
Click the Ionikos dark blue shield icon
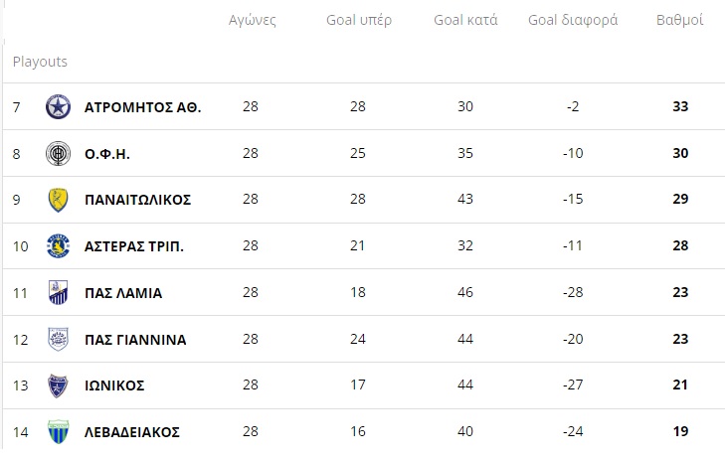(59, 385)
